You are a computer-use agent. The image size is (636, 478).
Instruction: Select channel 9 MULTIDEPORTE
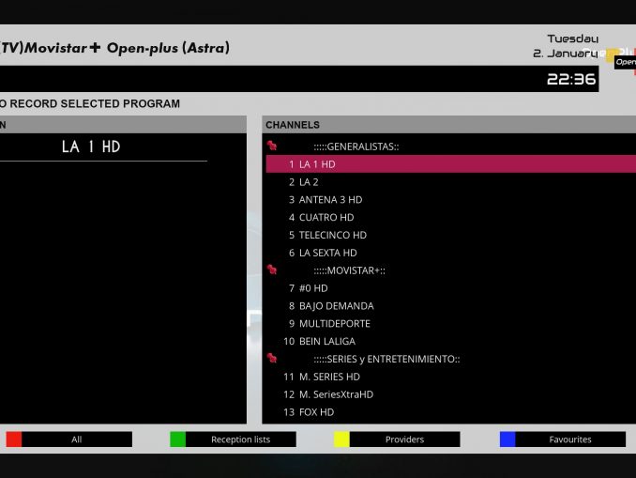point(451,323)
